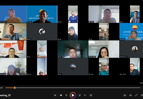Seek to the middle of the timeline
Screen dimensions: 143x99
73,88
